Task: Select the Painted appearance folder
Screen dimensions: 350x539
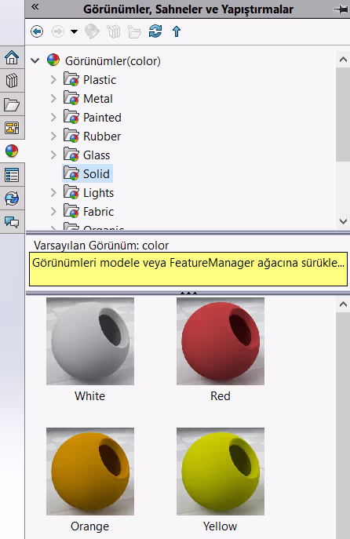Action: tap(102, 118)
